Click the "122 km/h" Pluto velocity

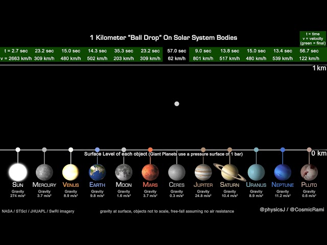click(x=309, y=59)
